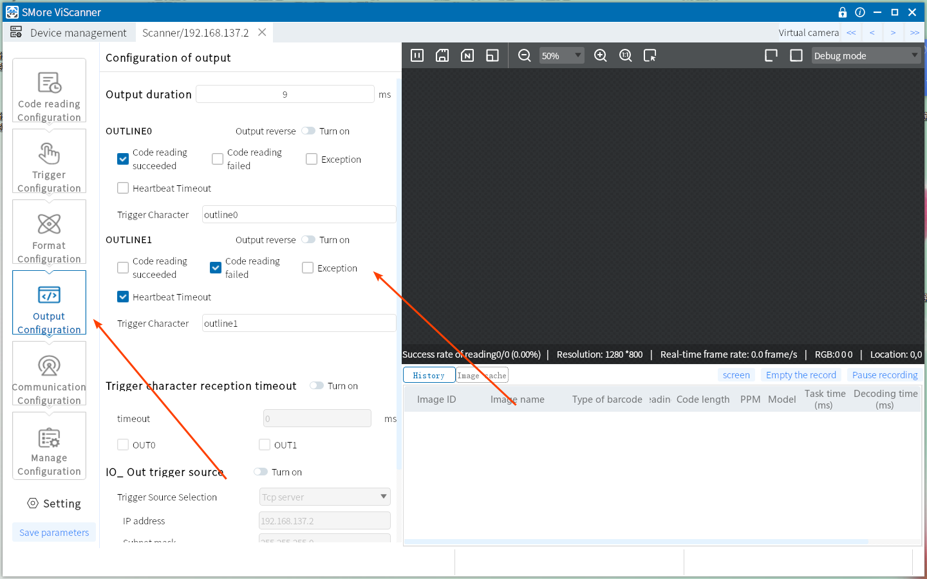
Task: Click the layout window icon in toolbar
Action: coord(492,55)
